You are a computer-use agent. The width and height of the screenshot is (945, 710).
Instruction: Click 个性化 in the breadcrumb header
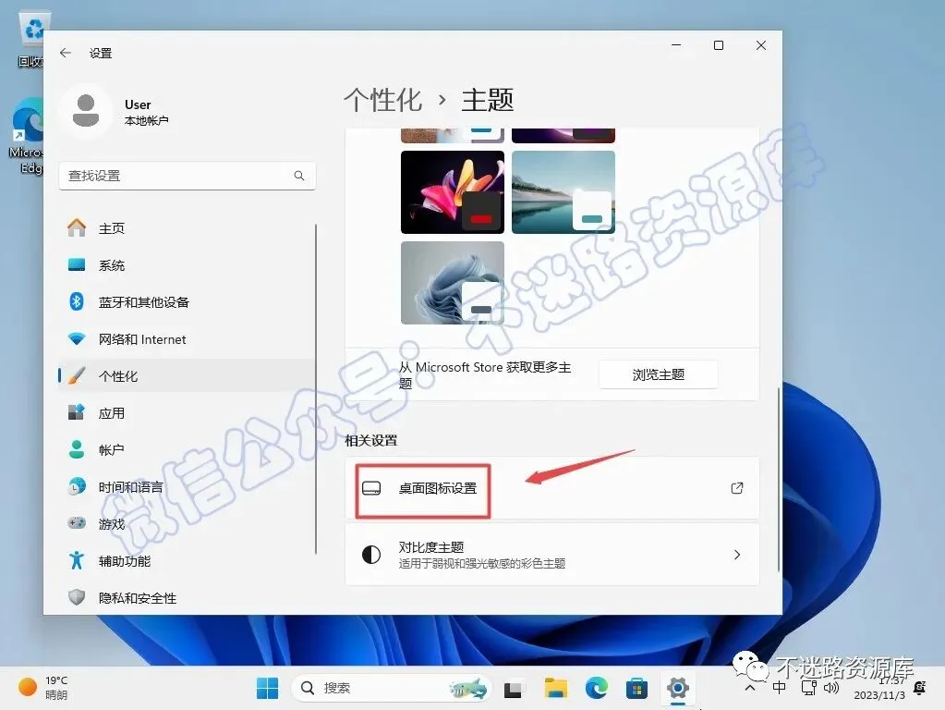[x=382, y=100]
